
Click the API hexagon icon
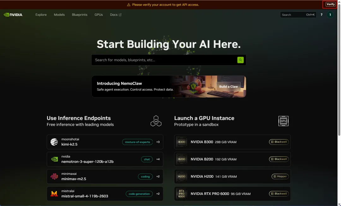coord(156,121)
